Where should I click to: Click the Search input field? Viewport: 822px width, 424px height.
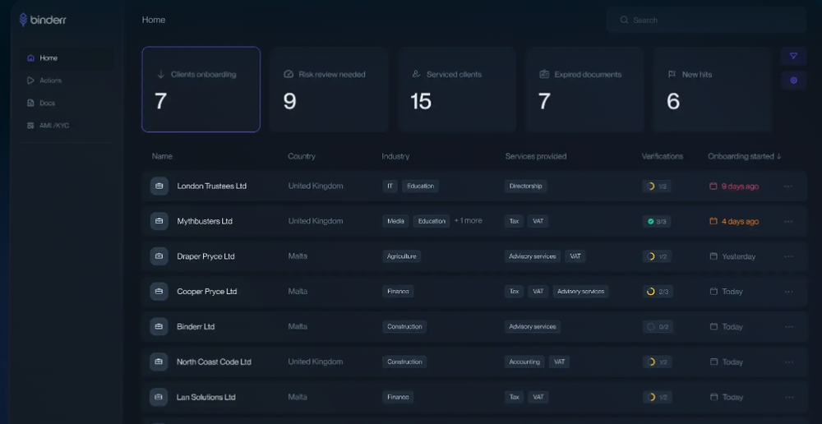tap(706, 20)
